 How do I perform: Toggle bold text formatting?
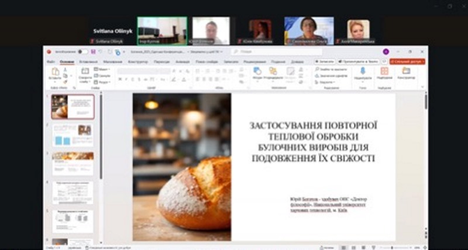click(x=120, y=79)
